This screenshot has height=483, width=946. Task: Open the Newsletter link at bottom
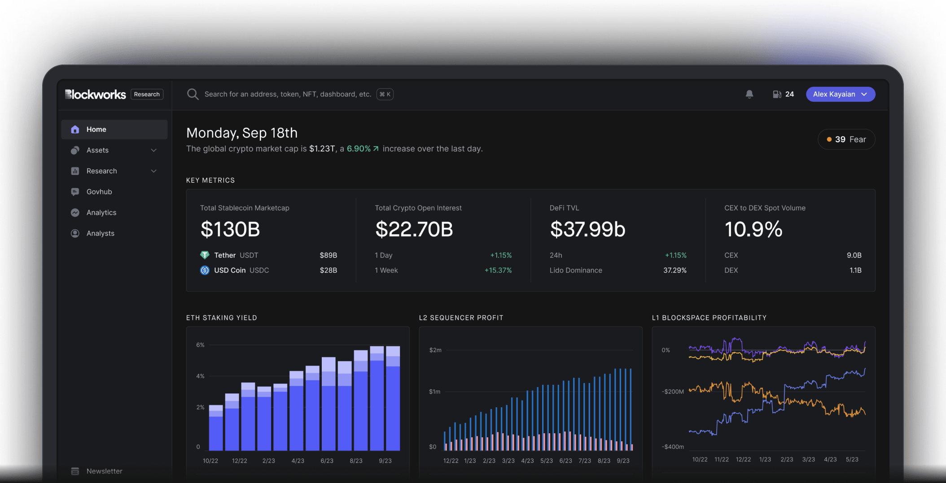tap(104, 471)
